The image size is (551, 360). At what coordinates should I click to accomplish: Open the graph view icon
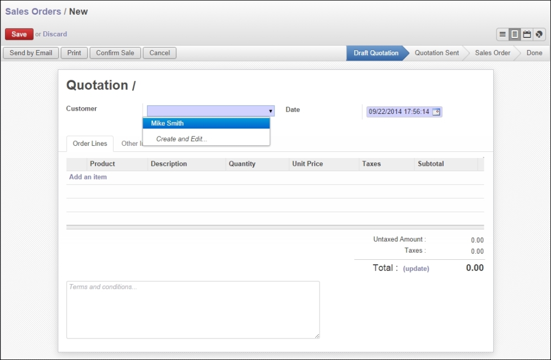[538, 34]
